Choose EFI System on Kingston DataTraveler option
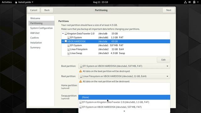 (124, 102)
